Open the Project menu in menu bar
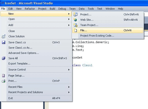This screenshot has height=109, width=148. (x=42, y=9)
